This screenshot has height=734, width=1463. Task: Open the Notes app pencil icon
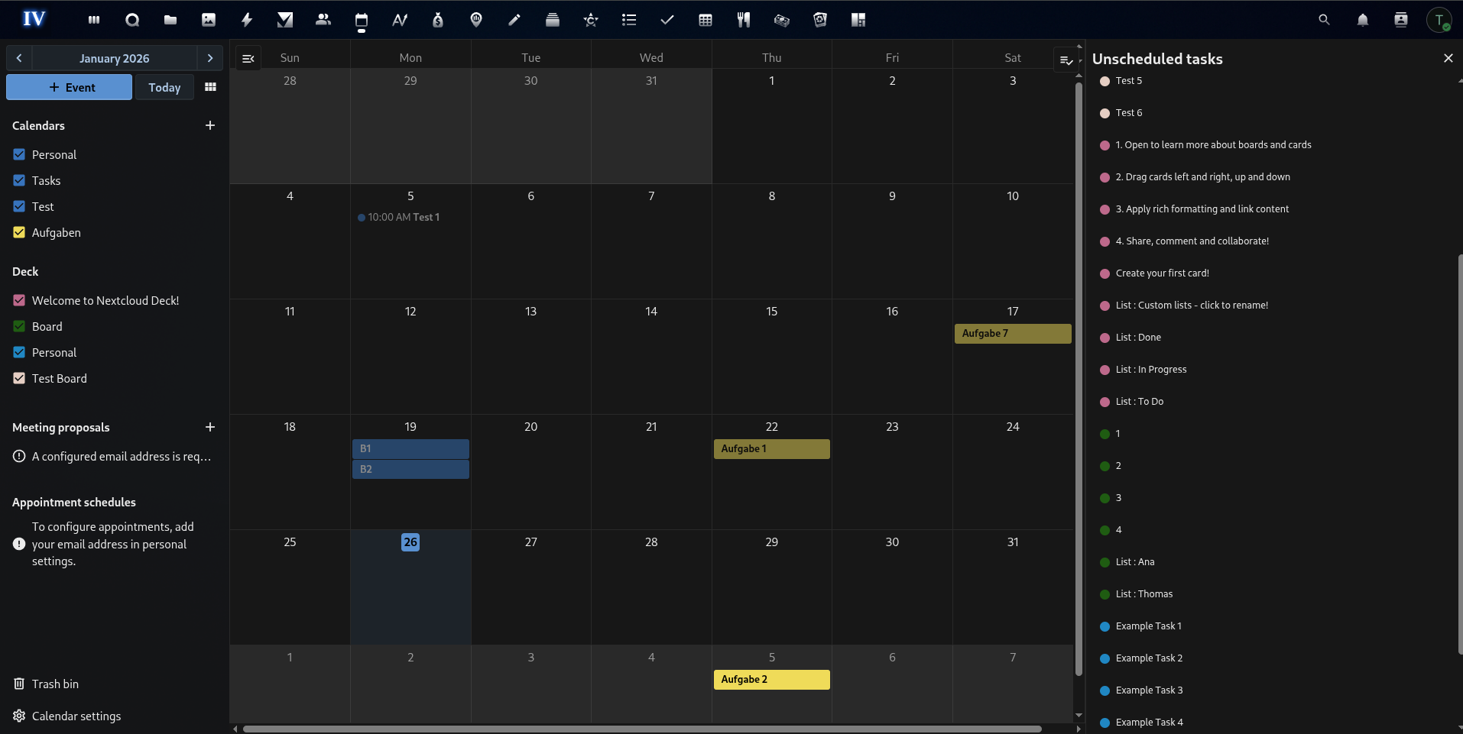coord(514,19)
